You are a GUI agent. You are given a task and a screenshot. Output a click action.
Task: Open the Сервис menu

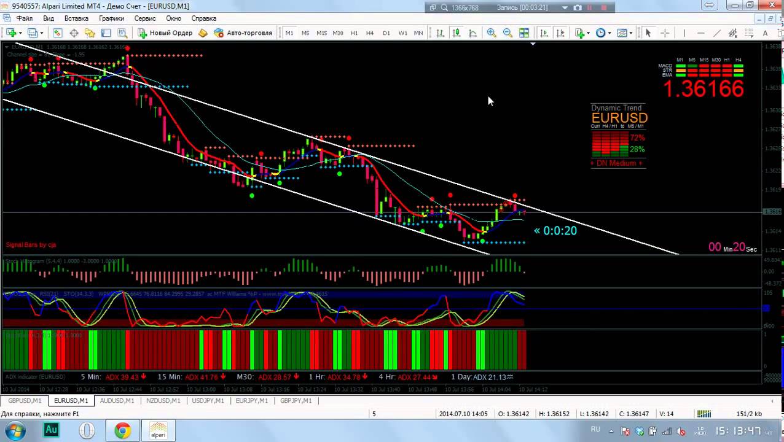[145, 18]
